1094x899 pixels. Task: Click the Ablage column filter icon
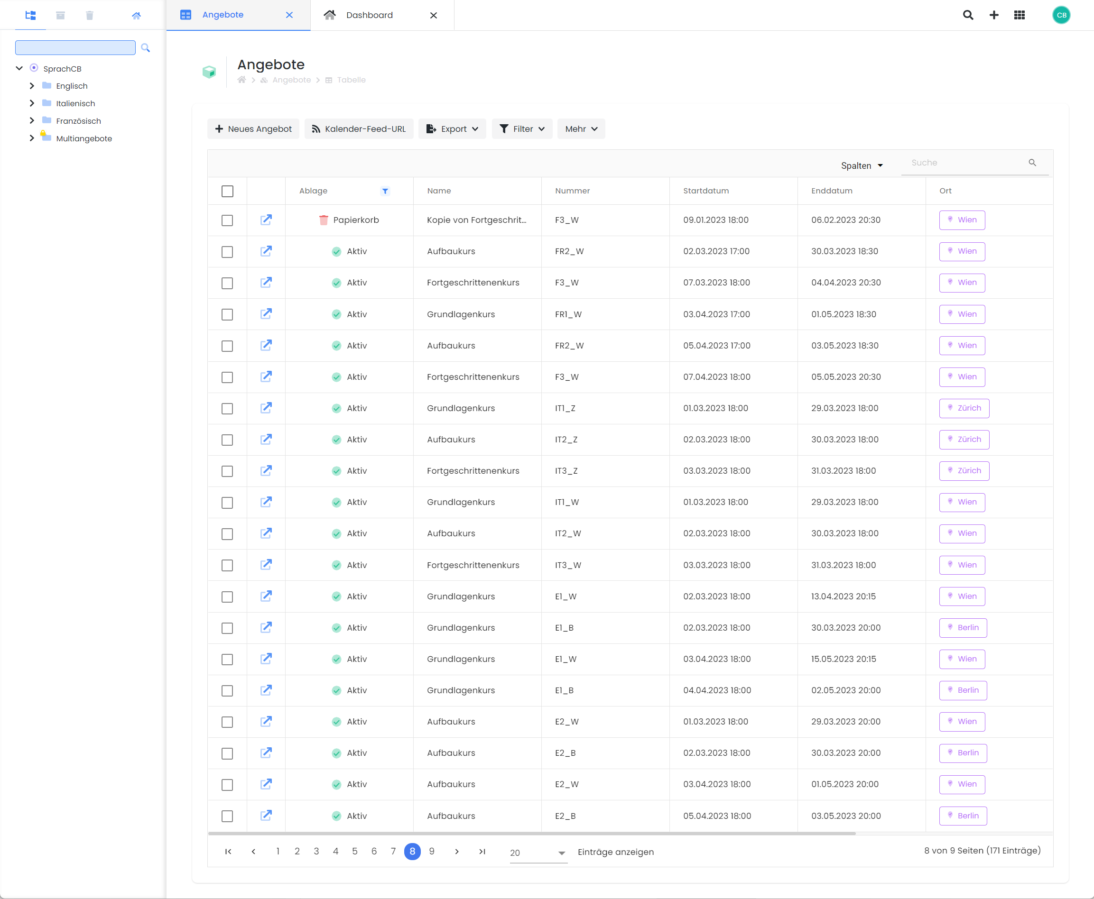tap(385, 191)
